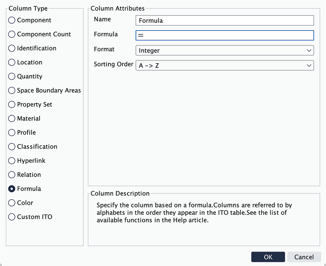
Task: Select the Quantity column type
Action: click(12, 76)
